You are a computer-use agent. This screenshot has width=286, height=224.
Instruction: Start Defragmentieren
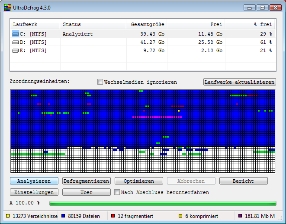(x=87, y=181)
